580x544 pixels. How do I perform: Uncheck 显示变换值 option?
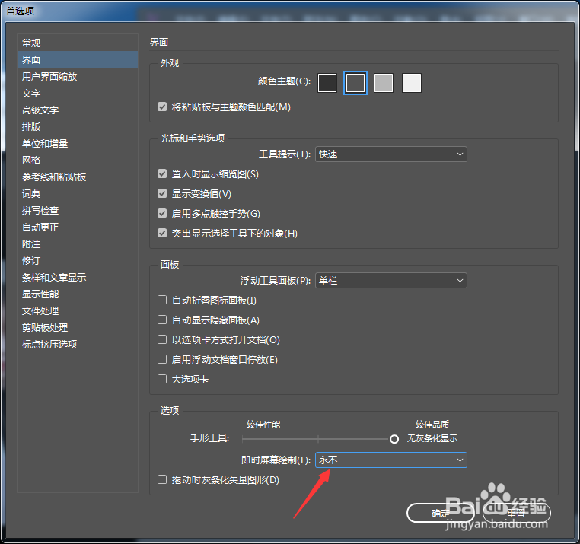click(x=162, y=193)
